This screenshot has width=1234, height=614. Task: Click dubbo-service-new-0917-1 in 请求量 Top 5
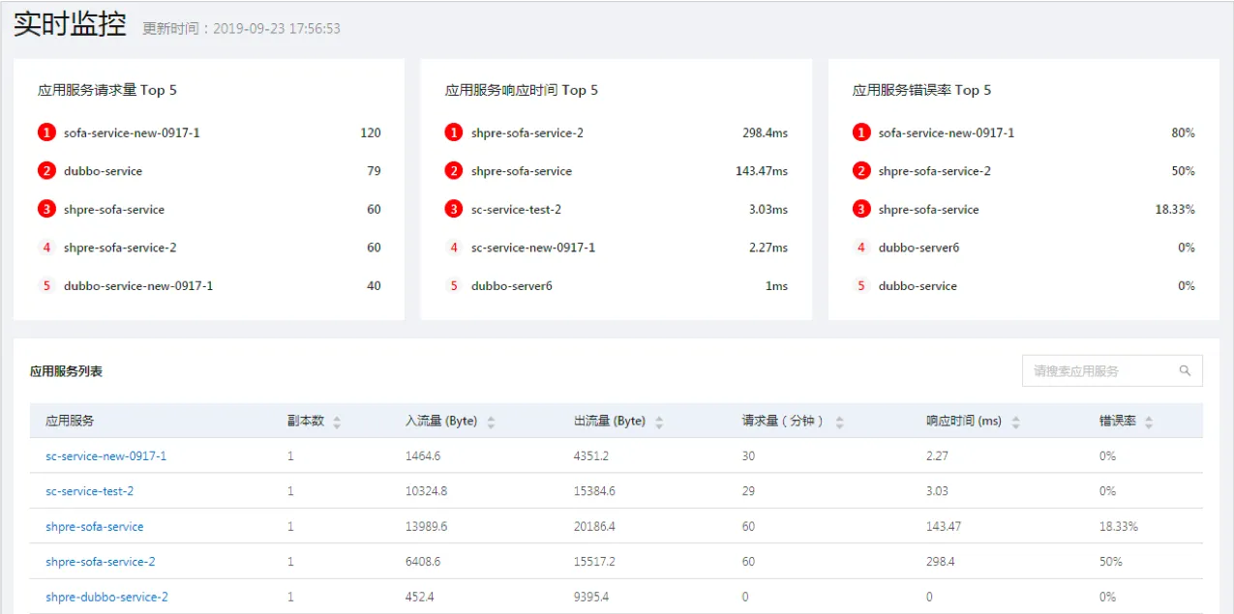tap(138, 285)
